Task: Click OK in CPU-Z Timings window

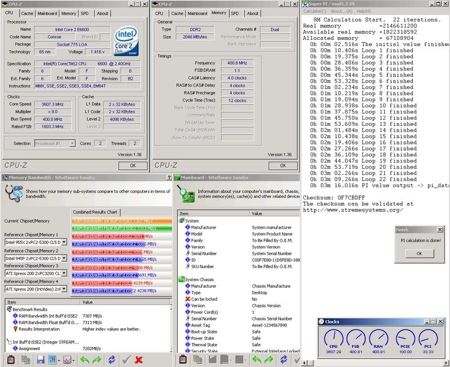Action: point(283,166)
